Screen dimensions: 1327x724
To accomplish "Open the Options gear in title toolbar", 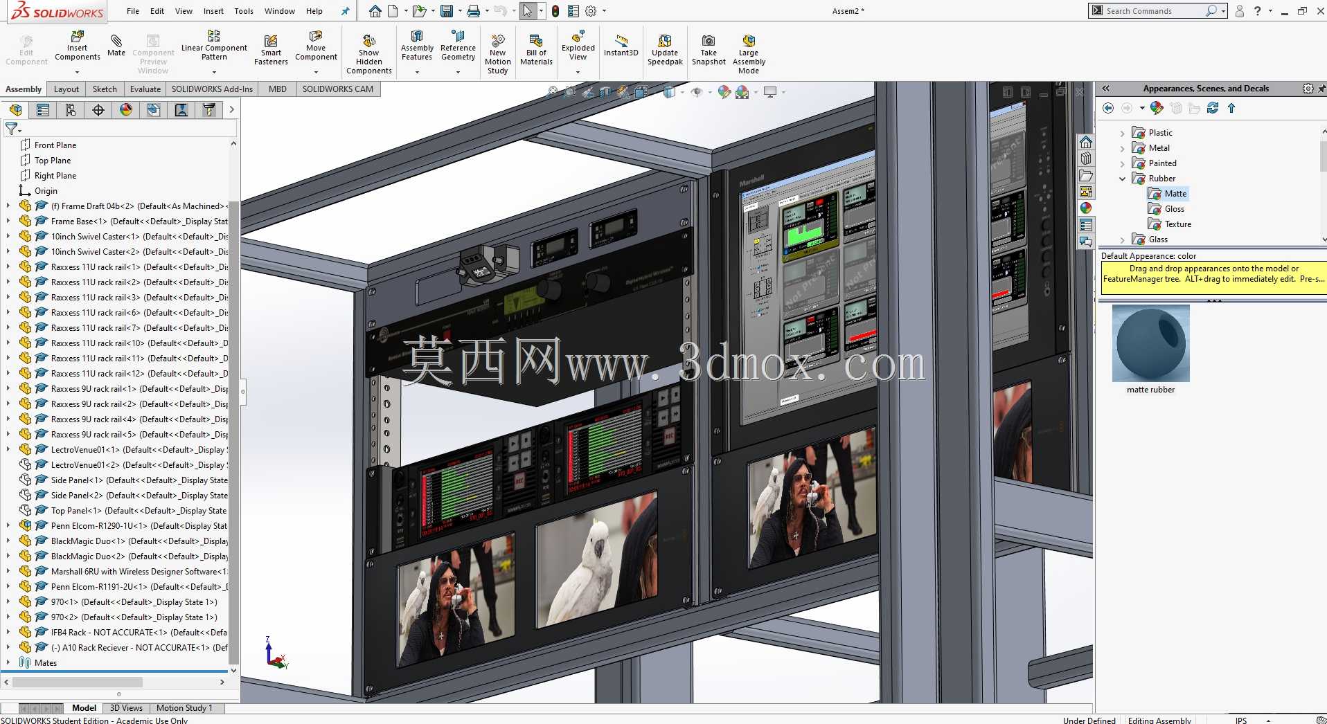I will click(x=591, y=11).
